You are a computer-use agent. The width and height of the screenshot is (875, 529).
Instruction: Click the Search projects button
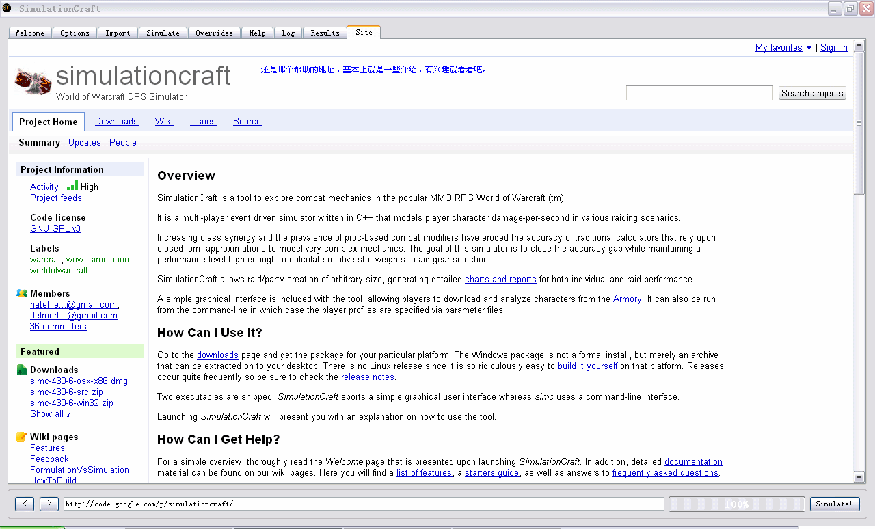812,93
